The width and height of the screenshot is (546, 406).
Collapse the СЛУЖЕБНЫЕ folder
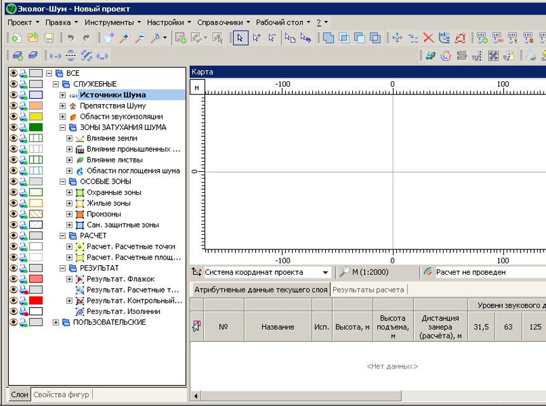[56, 84]
